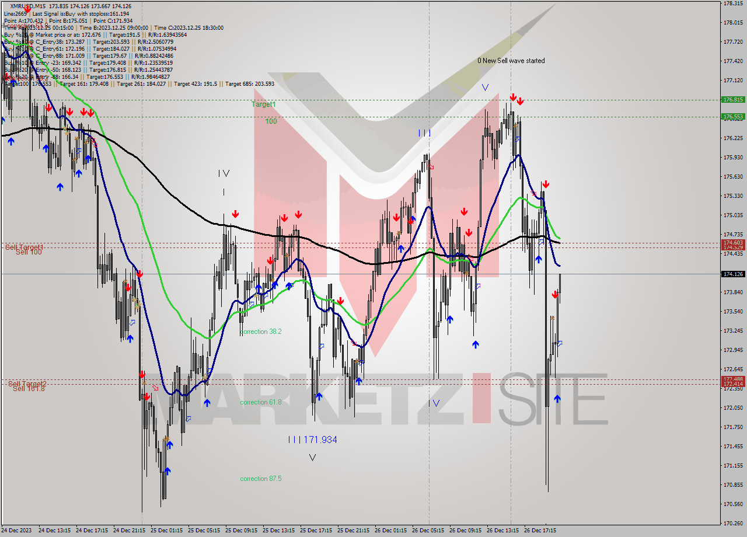Viewport: 747px width, 537px height.
Task: Click the 'correction 38.2' label
Action: [x=261, y=332]
